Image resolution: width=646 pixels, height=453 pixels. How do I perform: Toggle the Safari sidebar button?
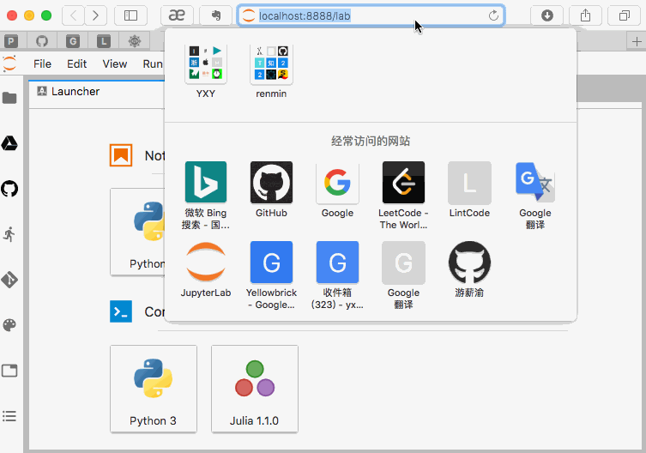click(x=131, y=15)
